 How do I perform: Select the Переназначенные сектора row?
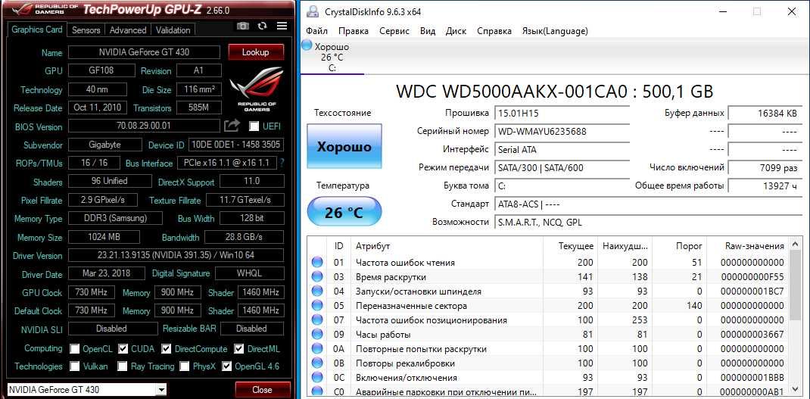click(549, 306)
